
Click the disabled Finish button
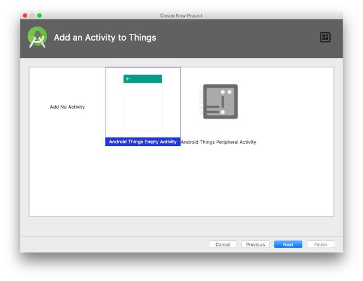pos(320,244)
